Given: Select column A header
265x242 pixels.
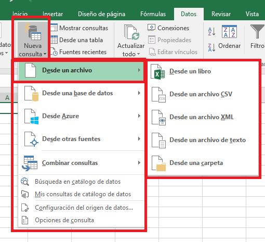Looking at the screenshot, I should (7, 98).
